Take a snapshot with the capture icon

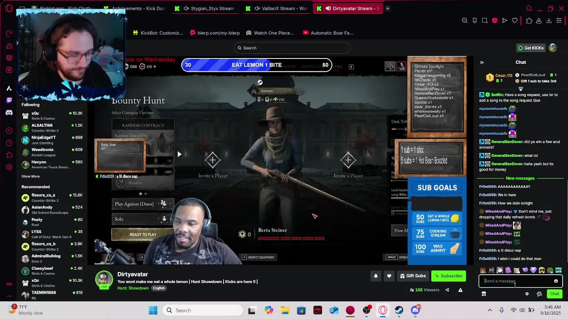[x=485, y=20]
